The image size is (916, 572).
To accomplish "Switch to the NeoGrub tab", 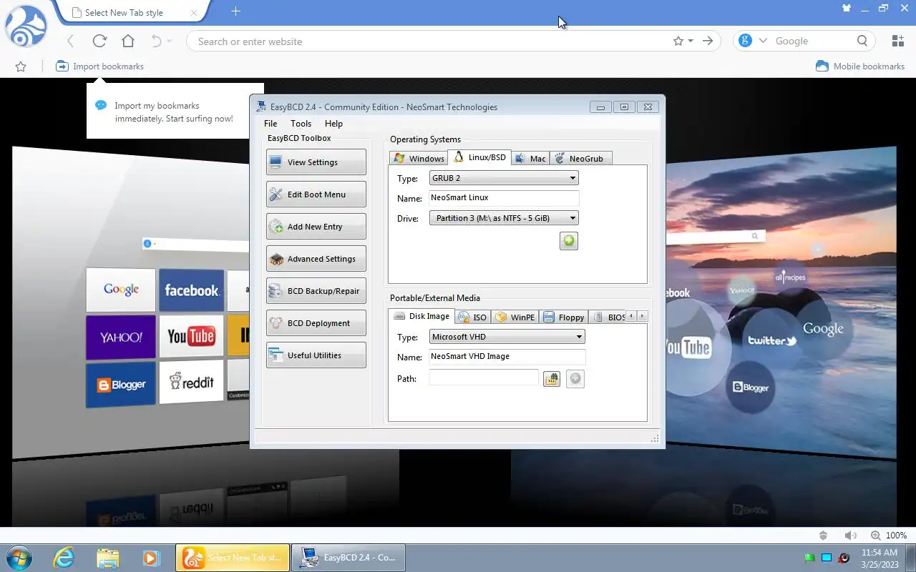I will click(580, 158).
